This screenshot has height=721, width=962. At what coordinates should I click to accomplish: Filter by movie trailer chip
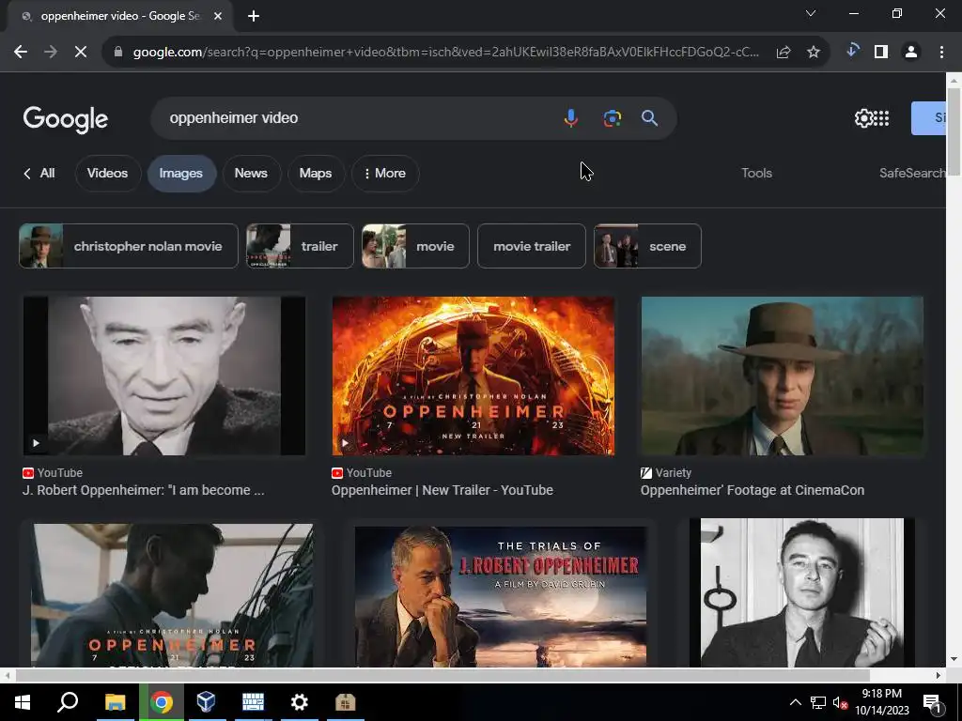[532, 246]
